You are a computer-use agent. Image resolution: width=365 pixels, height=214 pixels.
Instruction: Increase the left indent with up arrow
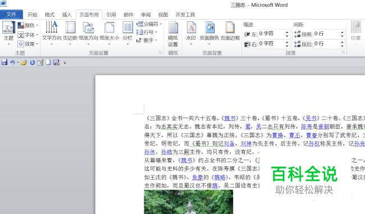(287, 32)
